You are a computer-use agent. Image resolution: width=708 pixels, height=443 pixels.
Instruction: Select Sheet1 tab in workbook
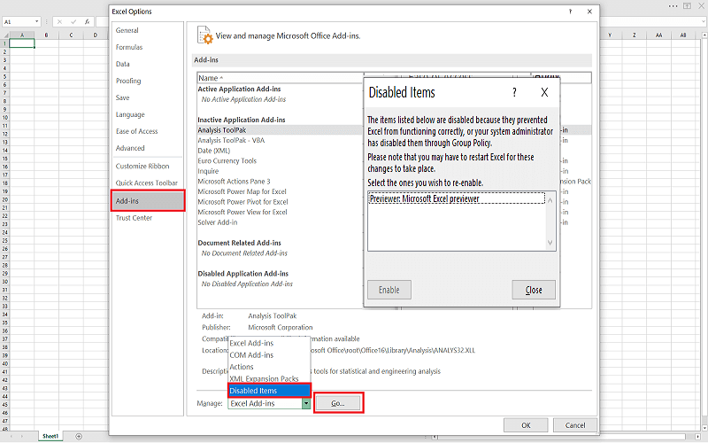click(x=50, y=436)
